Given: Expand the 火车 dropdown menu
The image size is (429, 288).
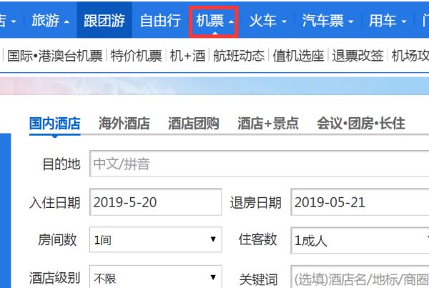Looking at the screenshot, I should [267, 21].
